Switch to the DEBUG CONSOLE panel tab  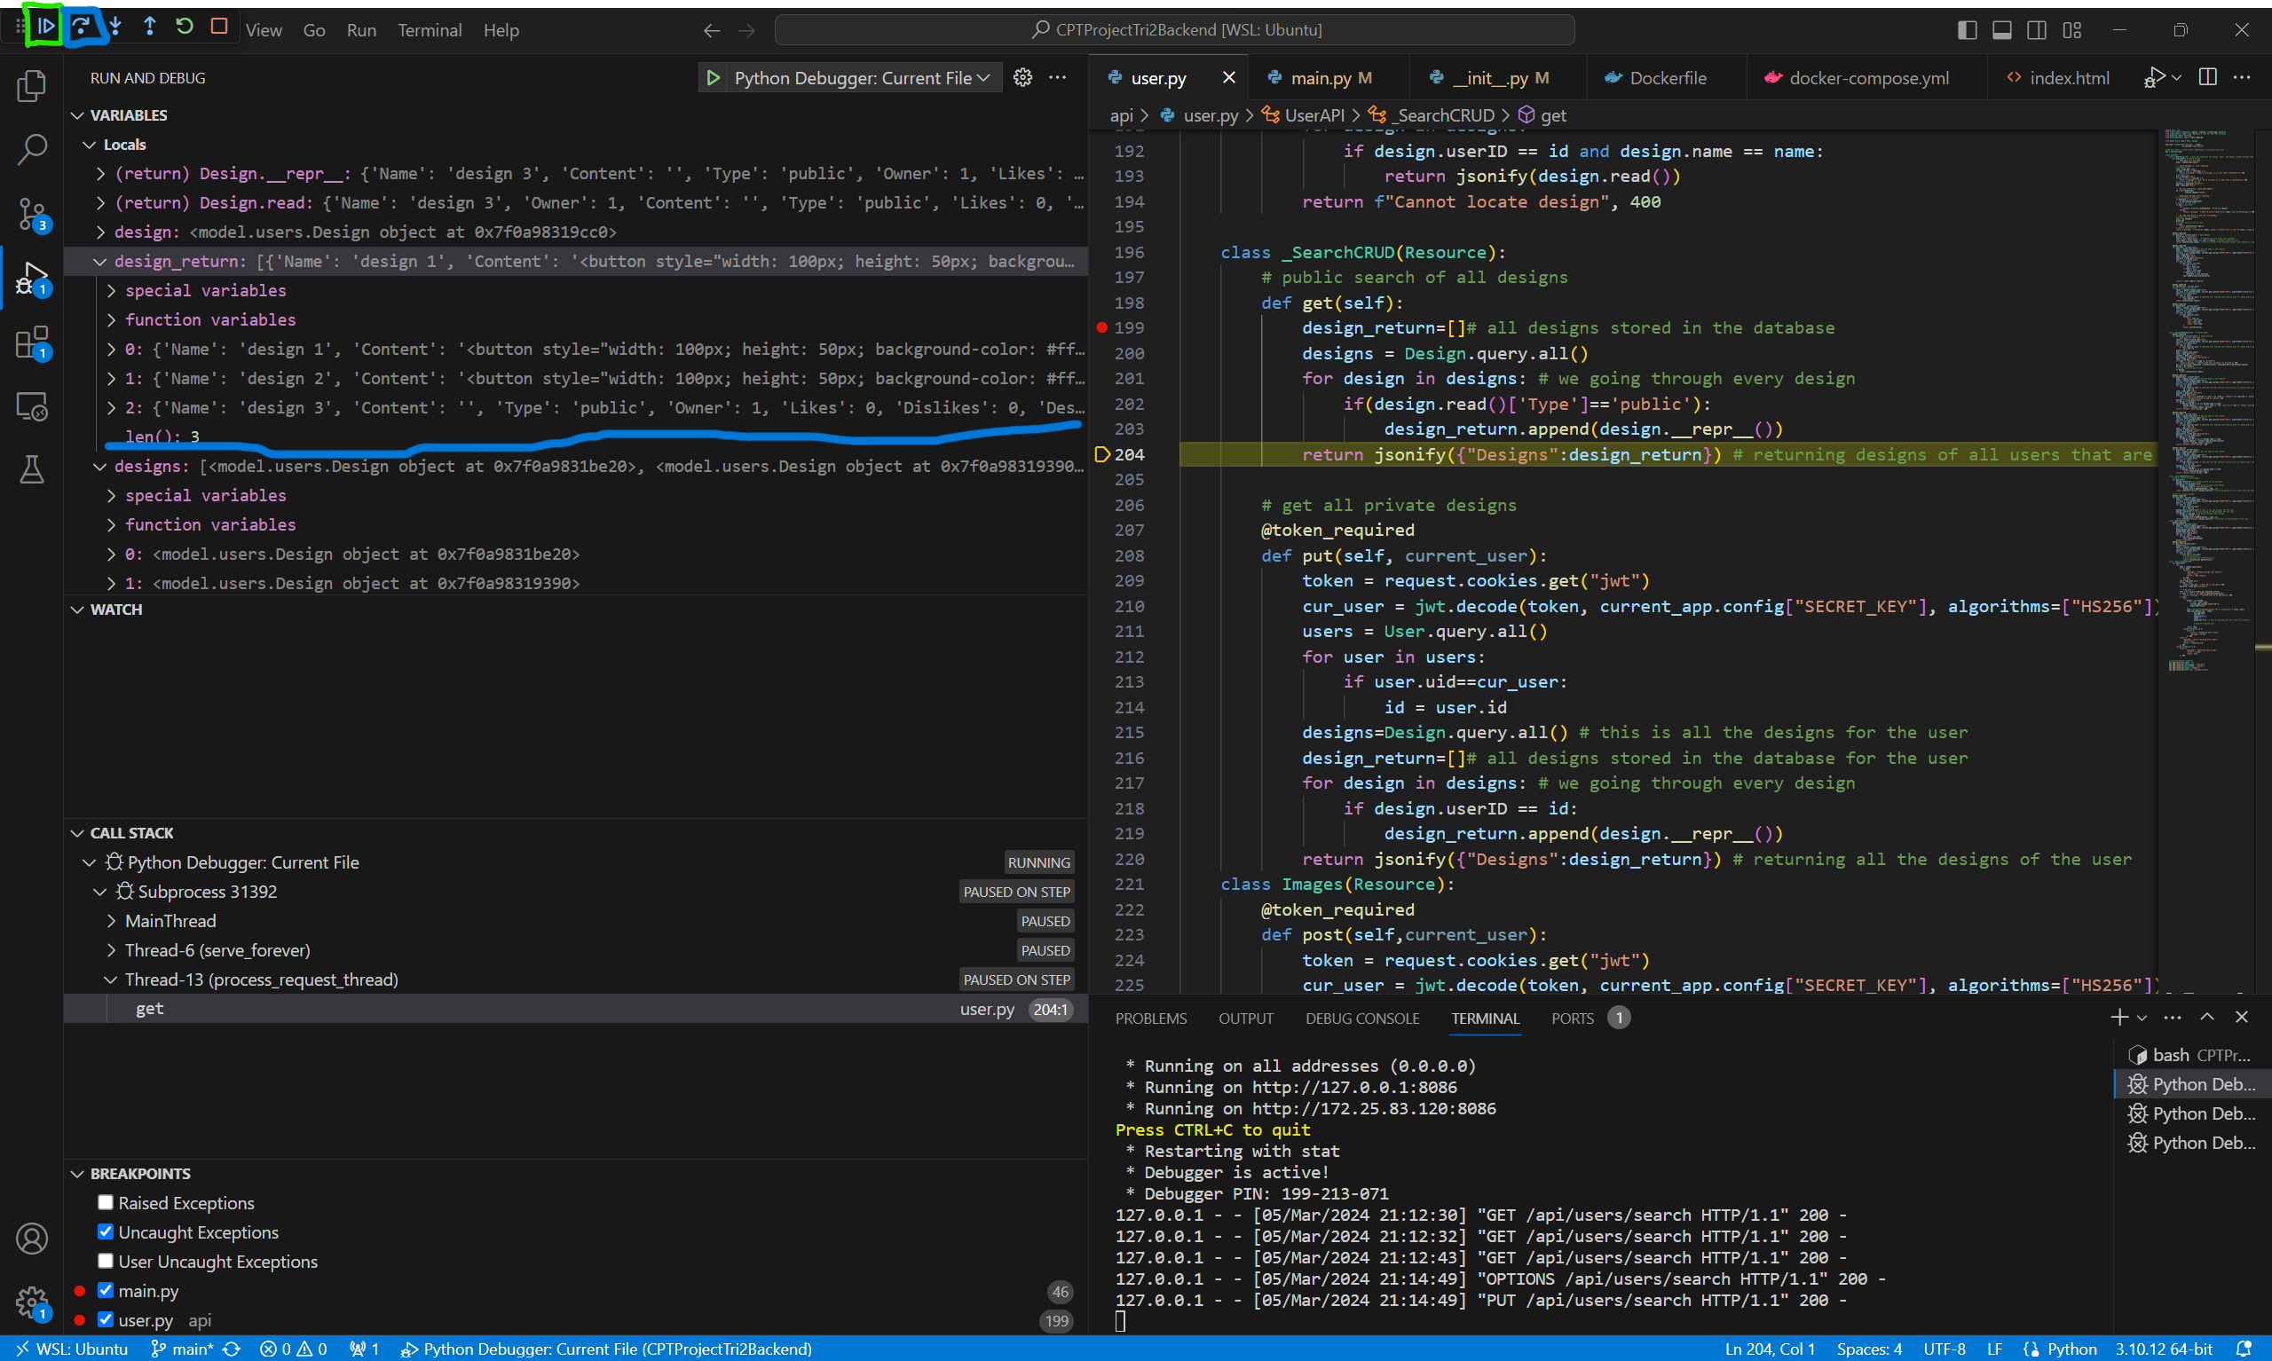[1362, 1018]
